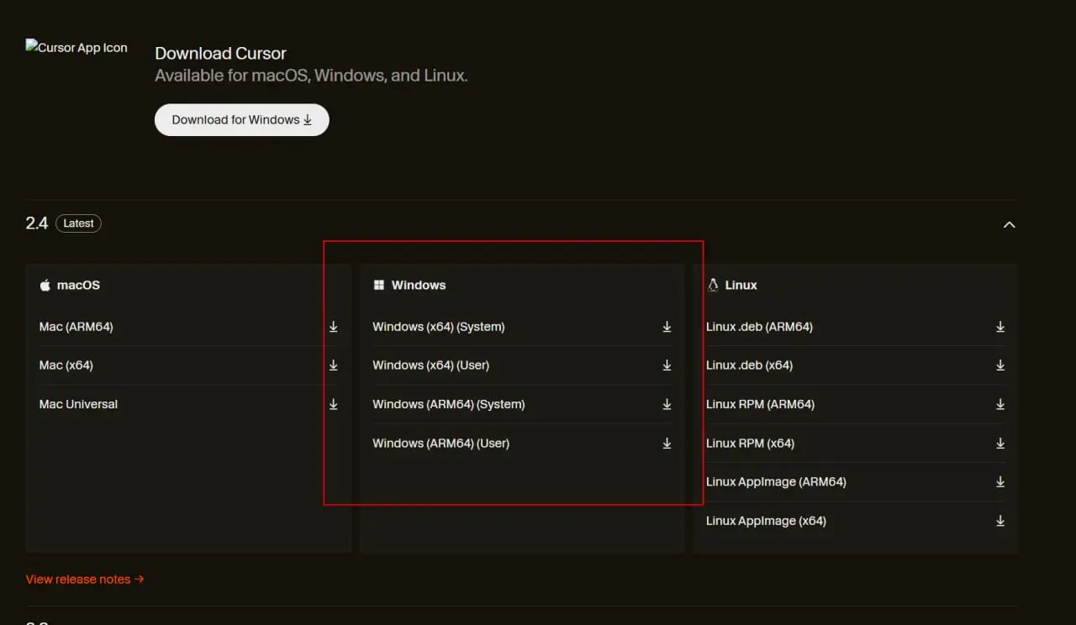Download Windows (ARM64) (User) arrow icon
1076x625 pixels.
(x=667, y=444)
